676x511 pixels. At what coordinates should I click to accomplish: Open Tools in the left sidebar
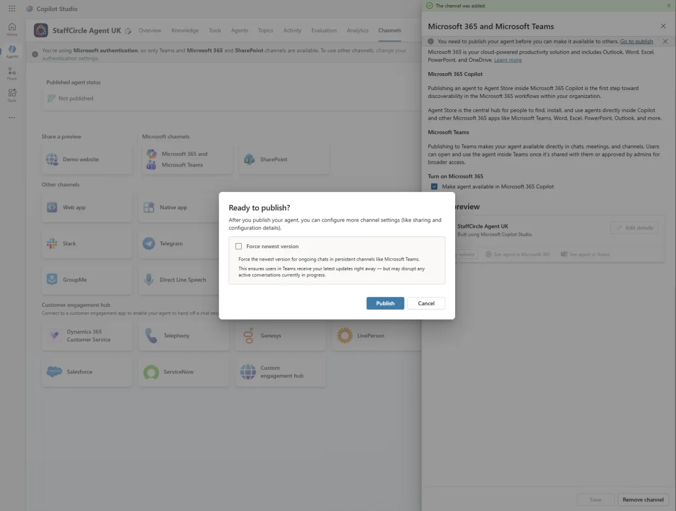click(x=12, y=95)
